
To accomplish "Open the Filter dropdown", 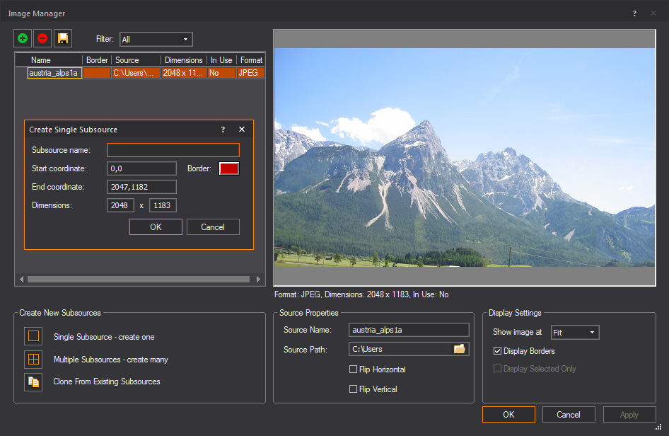I will click(156, 40).
